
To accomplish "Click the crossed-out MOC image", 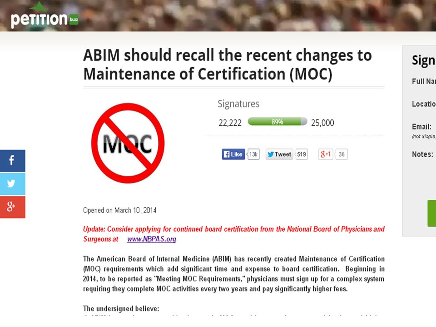I will tap(128, 143).
